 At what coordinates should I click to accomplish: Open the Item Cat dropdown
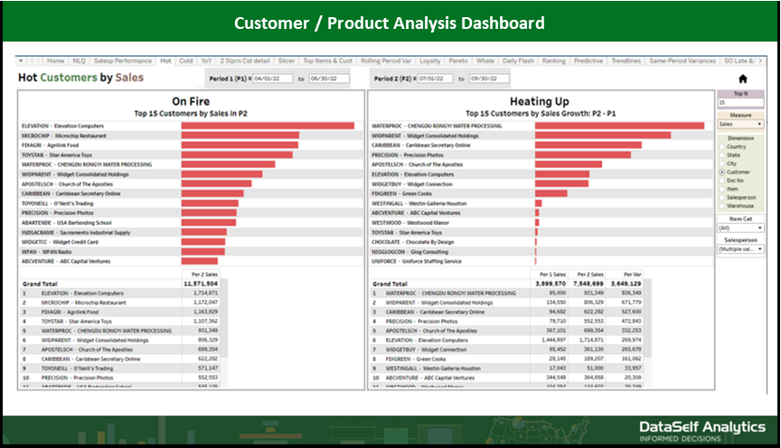click(740, 228)
